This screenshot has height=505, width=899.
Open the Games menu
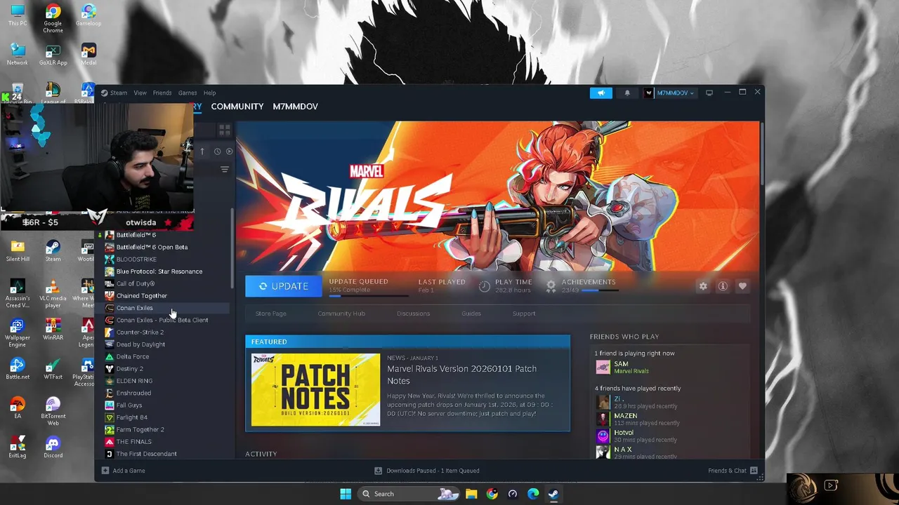tap(188, 93)
